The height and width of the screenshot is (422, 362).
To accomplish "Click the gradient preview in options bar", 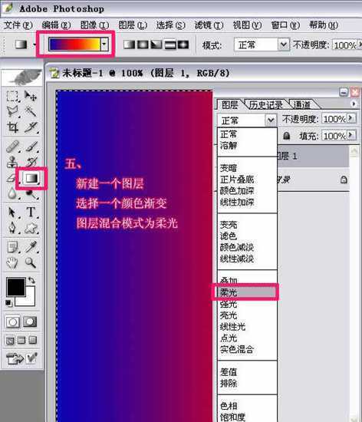I will [74, 45].
